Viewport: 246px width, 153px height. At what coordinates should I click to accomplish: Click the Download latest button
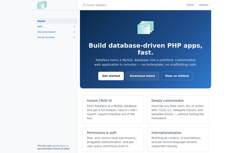tap(142, 76)
